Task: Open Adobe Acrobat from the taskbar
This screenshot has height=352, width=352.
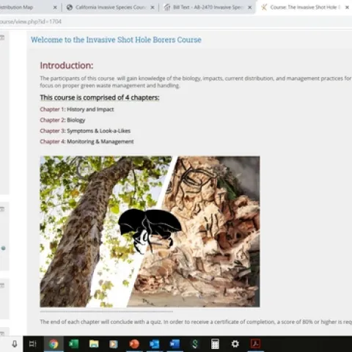Action: click(x=255, y=344)
